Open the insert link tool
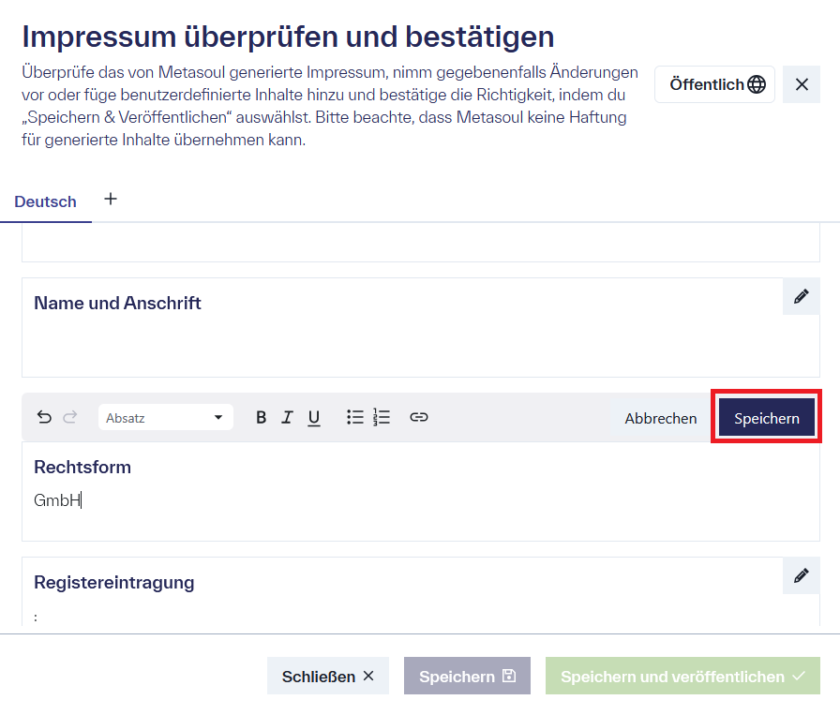This screenshot has height=715, width=840. [419, 417]
